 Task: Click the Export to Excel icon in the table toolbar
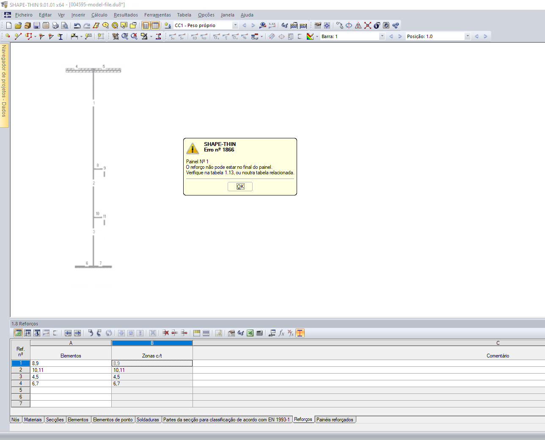click(250, 333)
